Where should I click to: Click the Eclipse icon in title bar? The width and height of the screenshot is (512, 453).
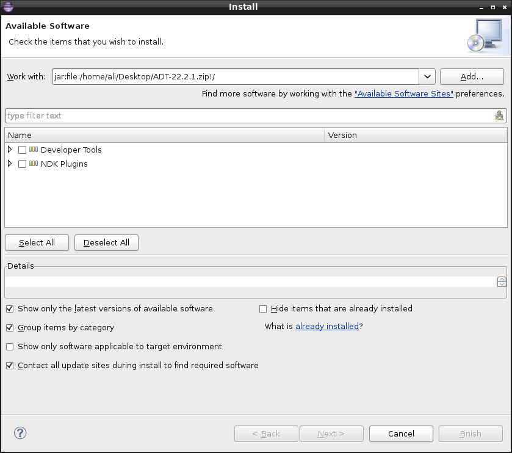[x=8, y=7]
